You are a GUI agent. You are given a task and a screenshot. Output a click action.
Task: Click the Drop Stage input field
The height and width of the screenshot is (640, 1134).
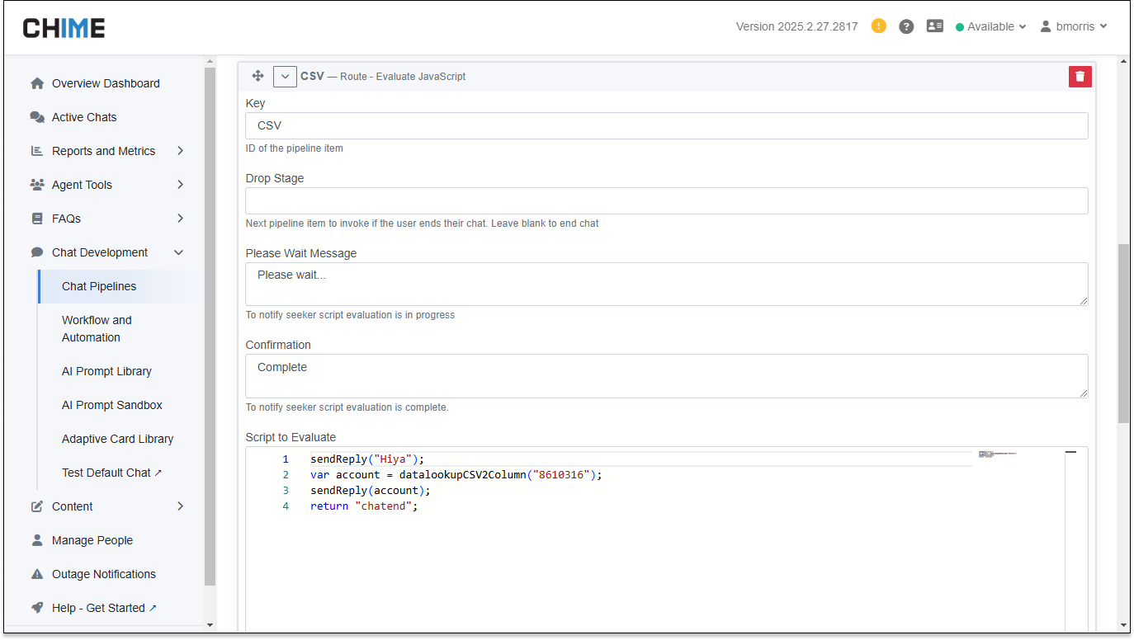pos(666,200)
